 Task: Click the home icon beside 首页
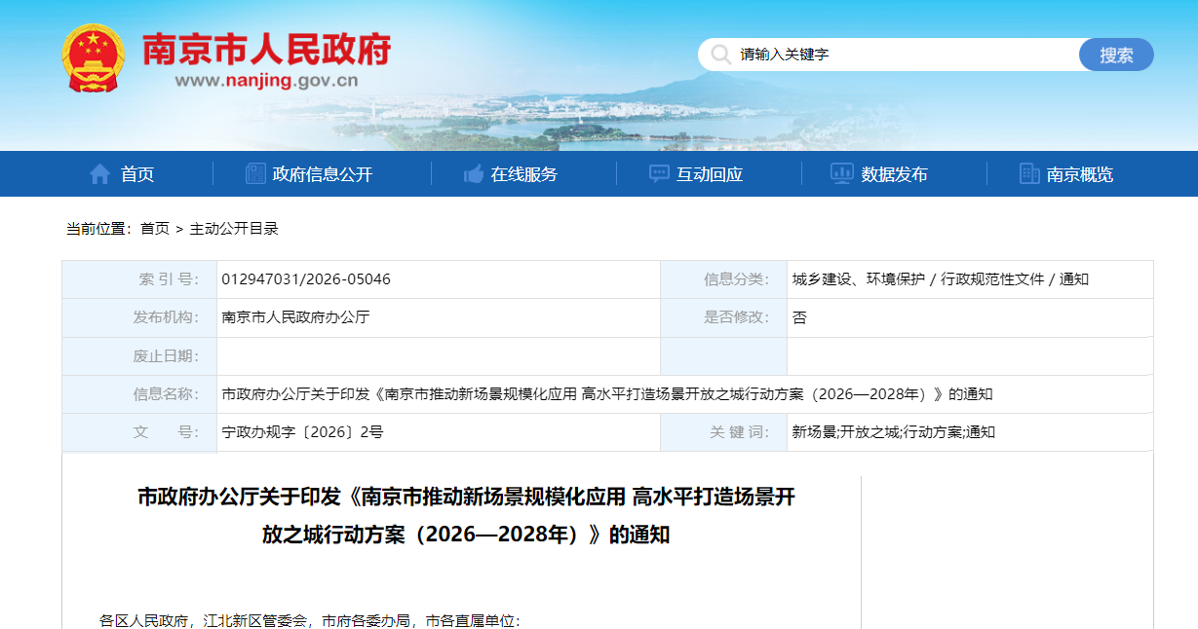[x=99, y=174]
